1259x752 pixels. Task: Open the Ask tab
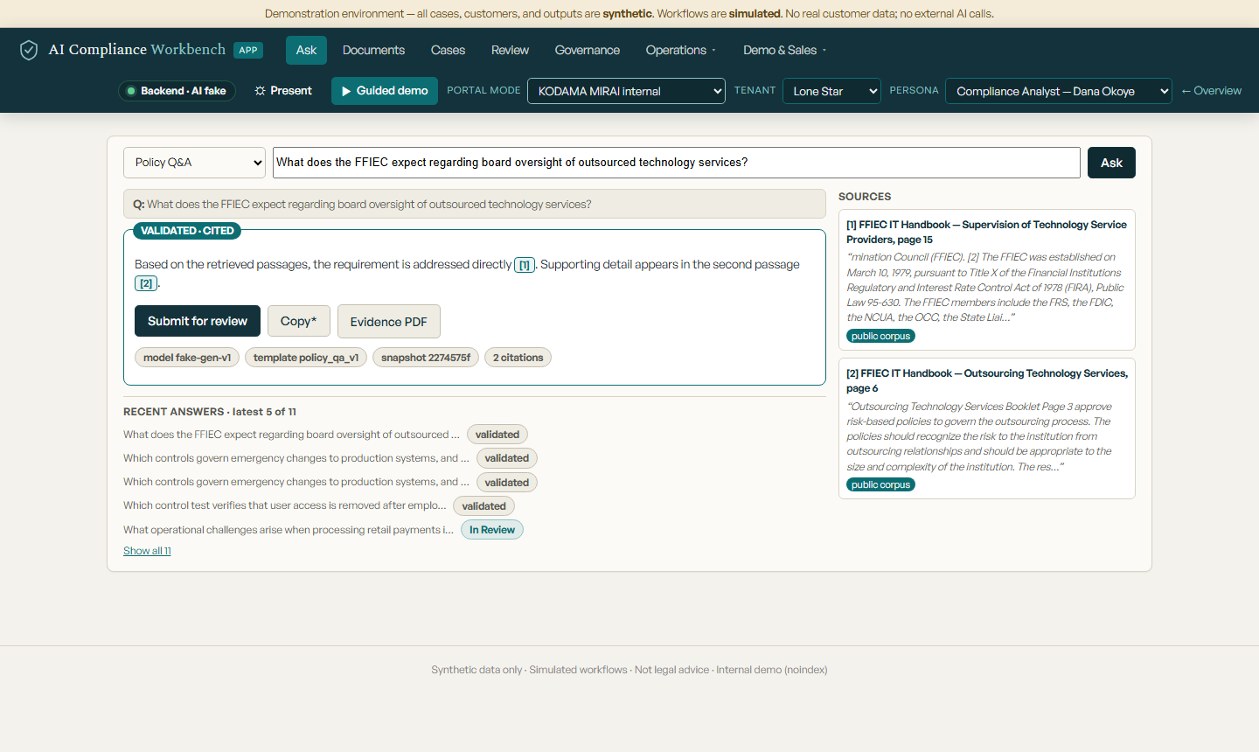coord(306,50)
